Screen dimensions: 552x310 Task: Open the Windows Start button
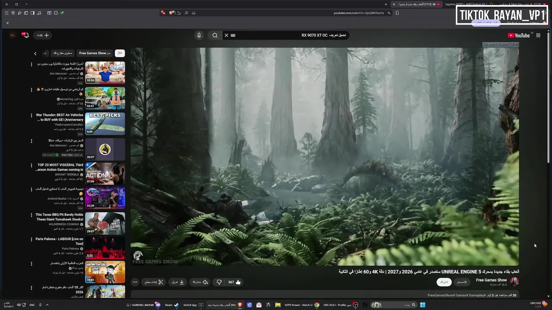point(423,305)
